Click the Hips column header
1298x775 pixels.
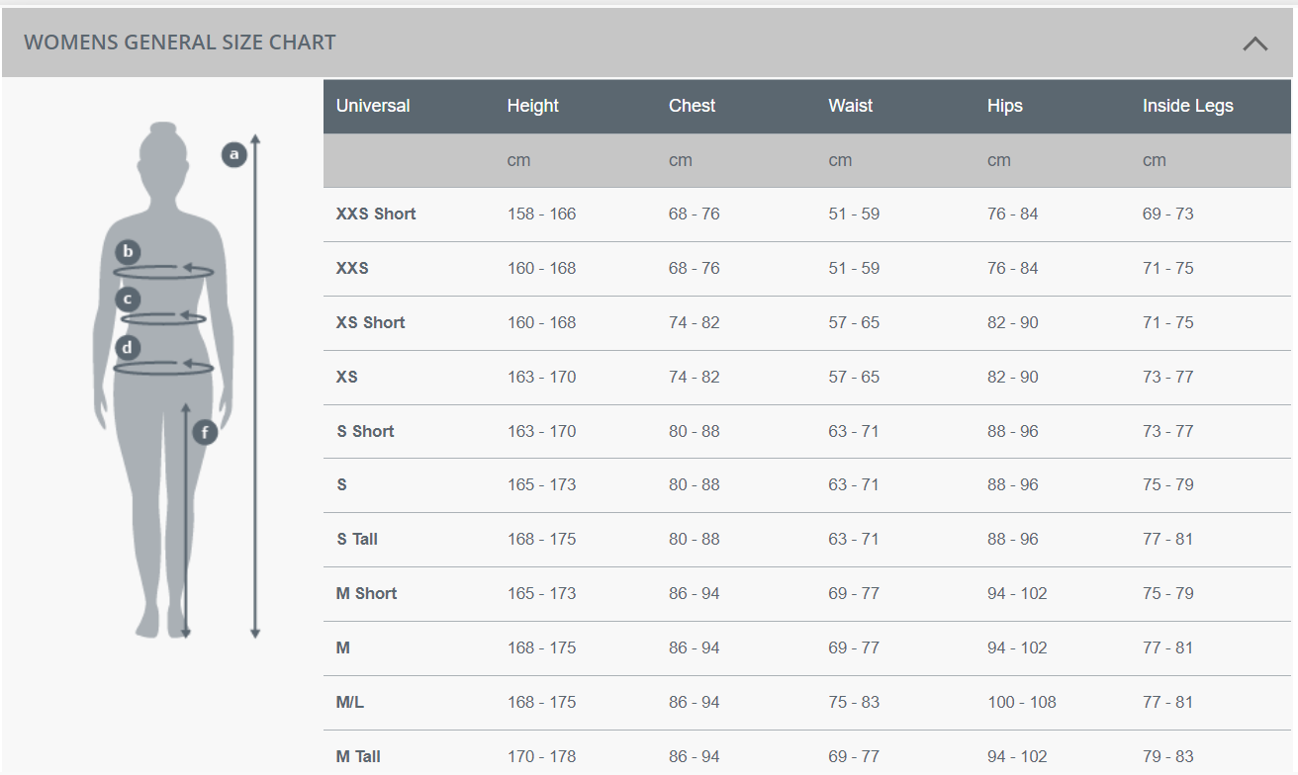[x=1004, y=106]
